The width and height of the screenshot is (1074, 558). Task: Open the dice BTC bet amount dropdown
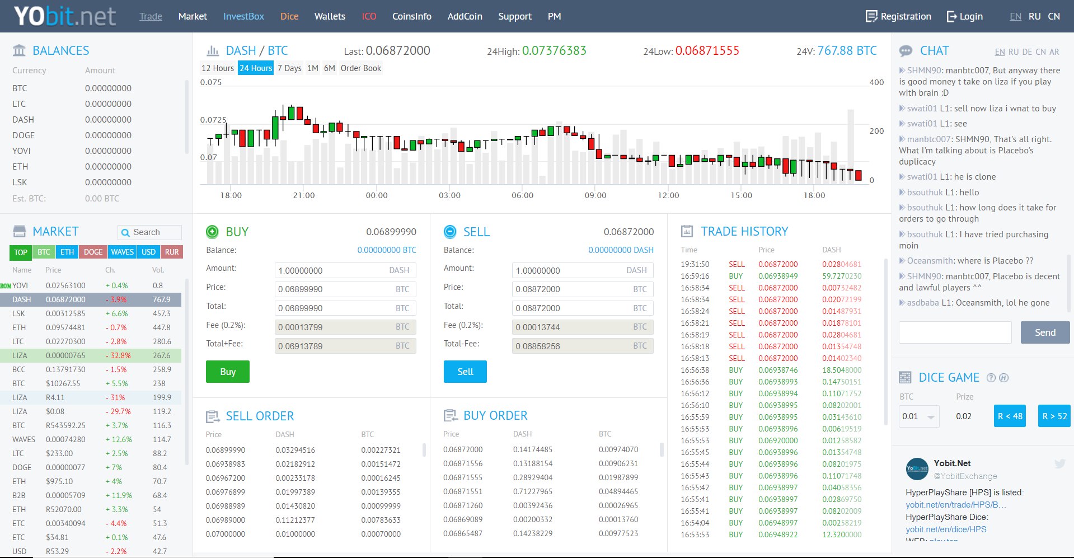[919, 416]
